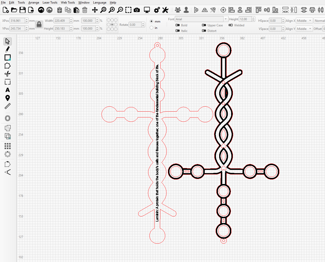Open the File menu
The image size is (325, 262).
[3, 3]
